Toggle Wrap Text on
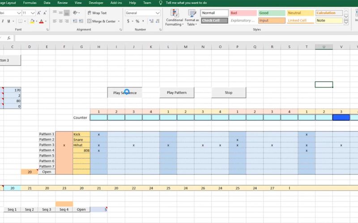 (96, 13)
